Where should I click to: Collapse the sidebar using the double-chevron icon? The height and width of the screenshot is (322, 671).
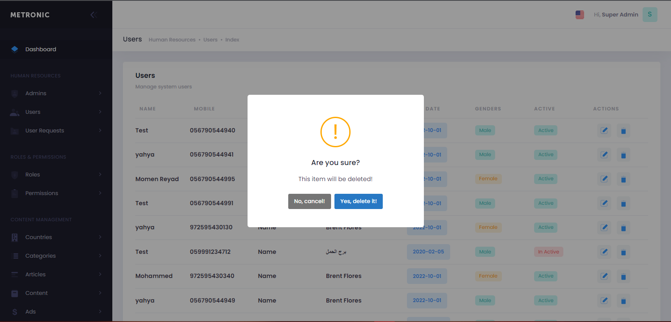(x=94, y=15)
